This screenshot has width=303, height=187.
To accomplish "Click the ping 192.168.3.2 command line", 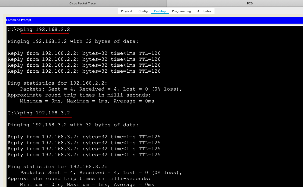I will click(x=39, y=113).
